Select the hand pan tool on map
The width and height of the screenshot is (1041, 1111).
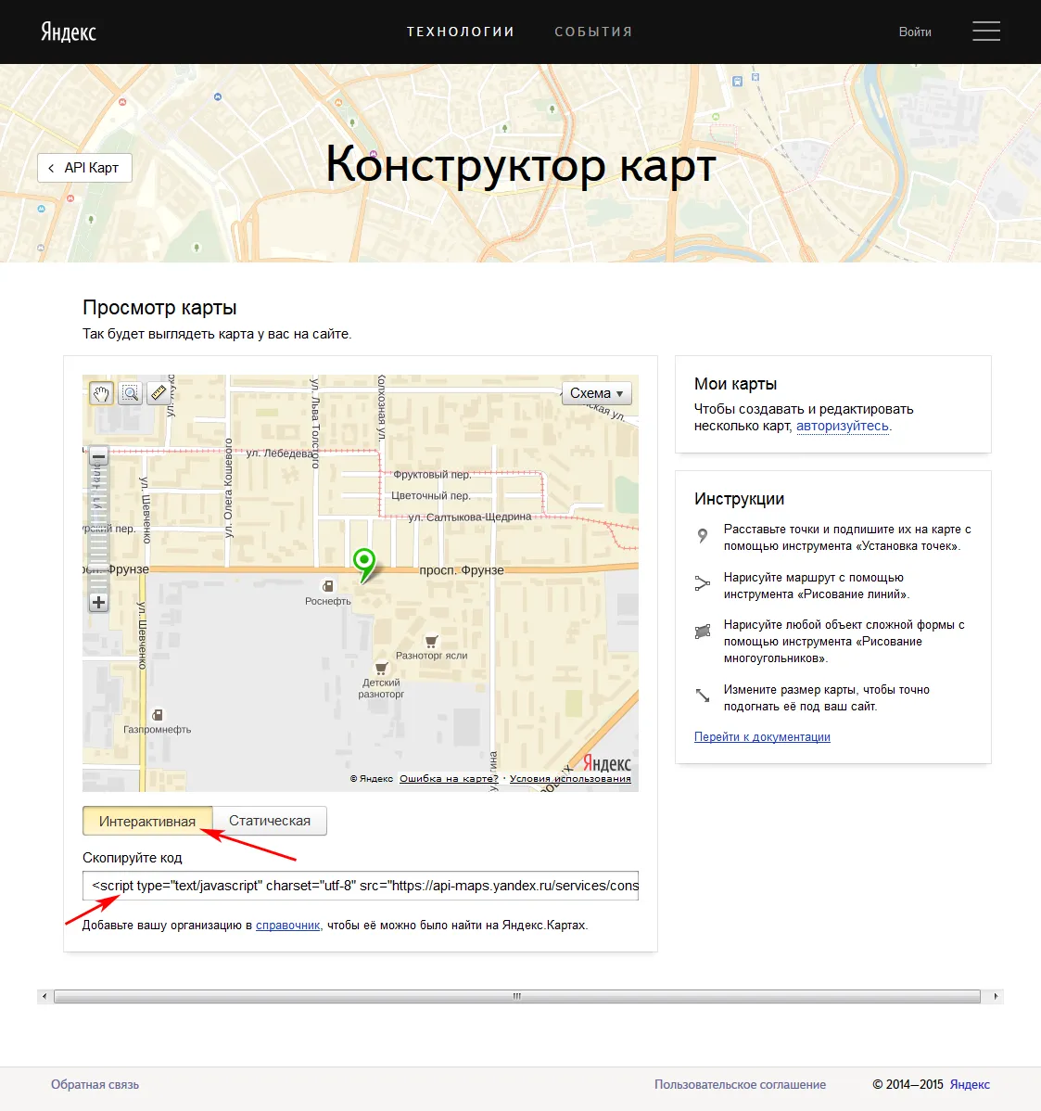click(x=101, y=393)
